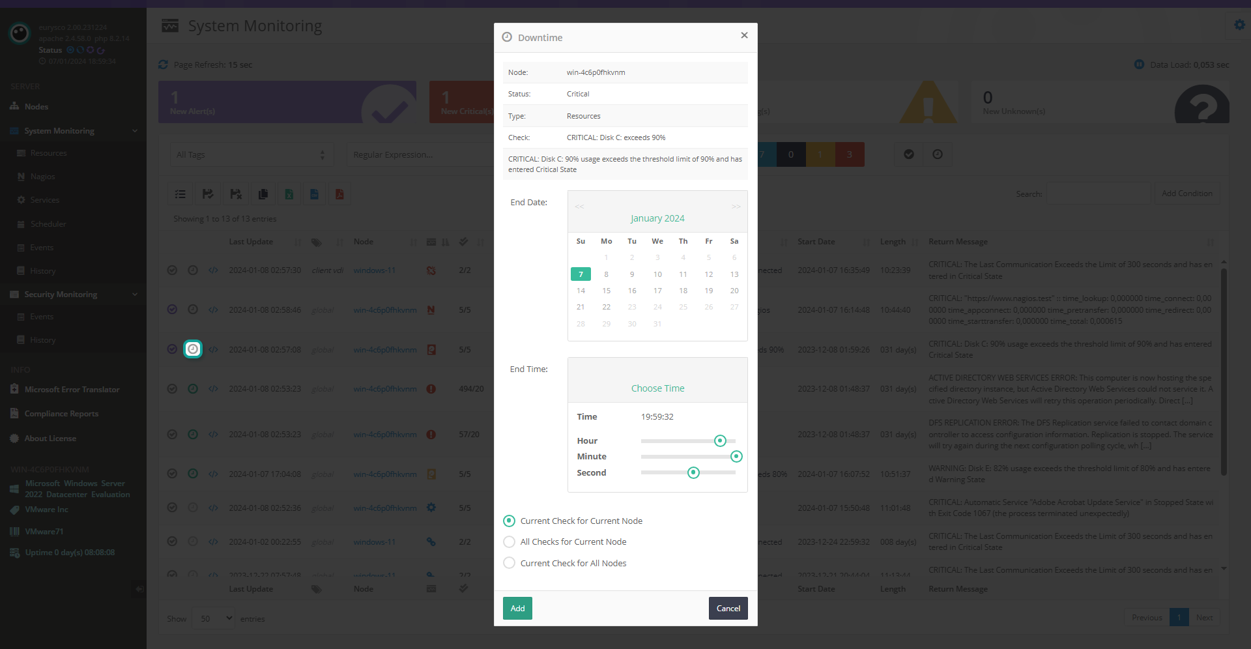Open the All Tags dropdown

click(251, 155)
